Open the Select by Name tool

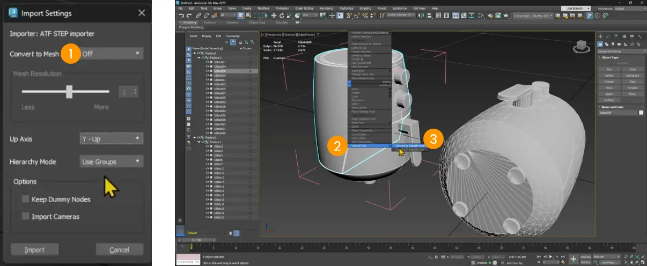pyautogui.click(x=248, y=15)
